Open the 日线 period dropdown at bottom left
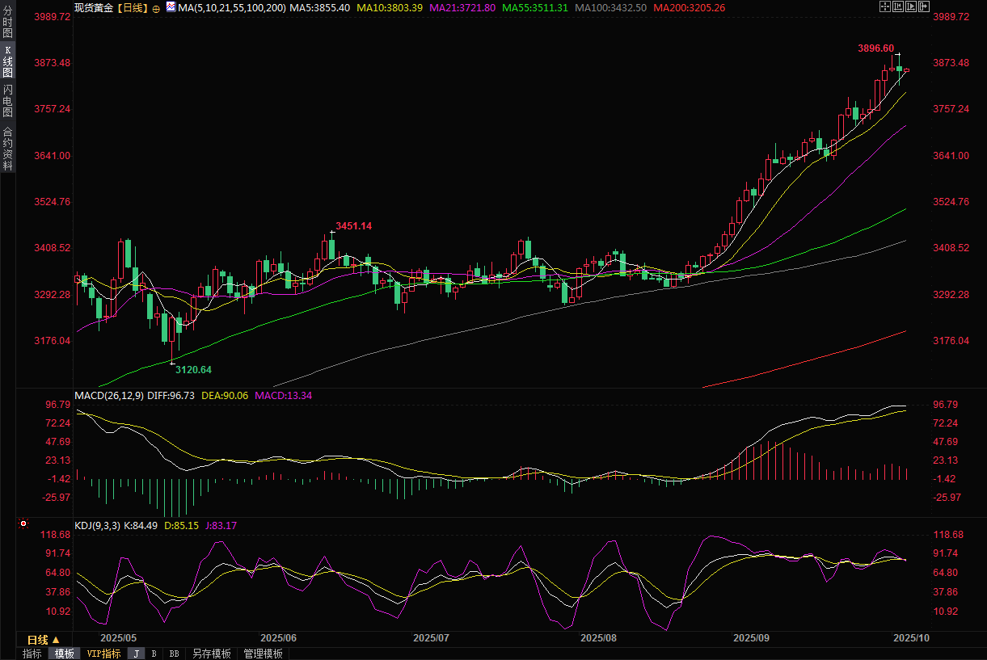This screenshot has width=987, height=660. pyautogui.click(x=44, y=639)
